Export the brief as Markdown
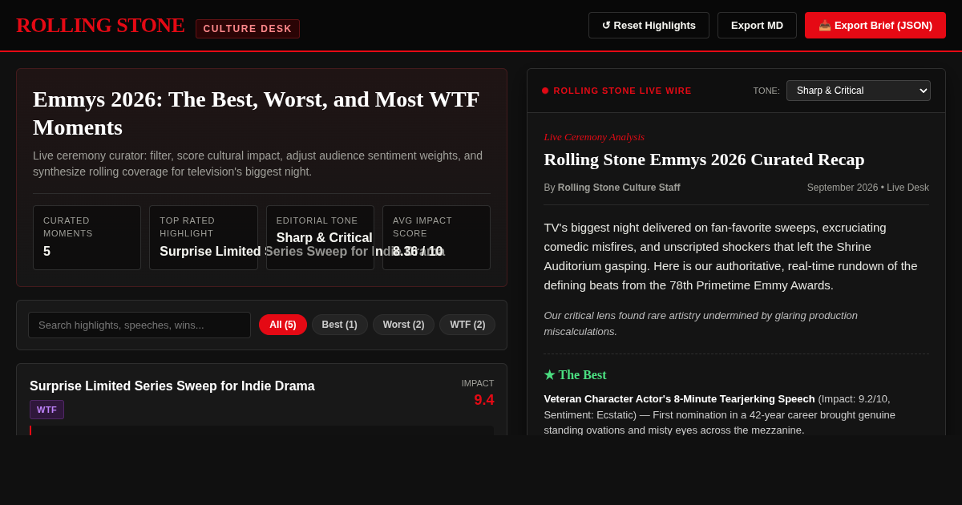The height and width of the screenshot is (505, 962). pos(757,25)
